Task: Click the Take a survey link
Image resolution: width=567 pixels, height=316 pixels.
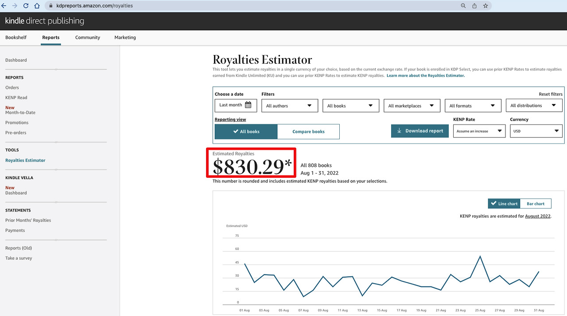Action: pos(19,258)
